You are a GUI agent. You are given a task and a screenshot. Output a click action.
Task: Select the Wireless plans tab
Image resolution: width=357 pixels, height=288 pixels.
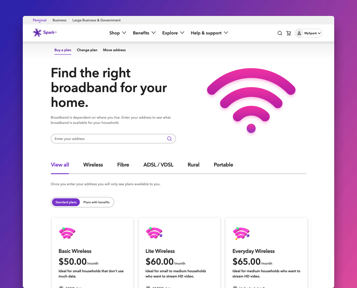pyautogui.click(x=93, y=165)
